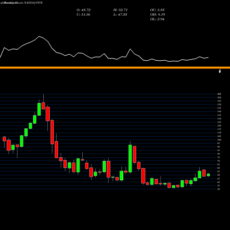Click the 90 price axis label
Image resolution: width=230 pixels, height=230 pixels.
click(218, 147)
